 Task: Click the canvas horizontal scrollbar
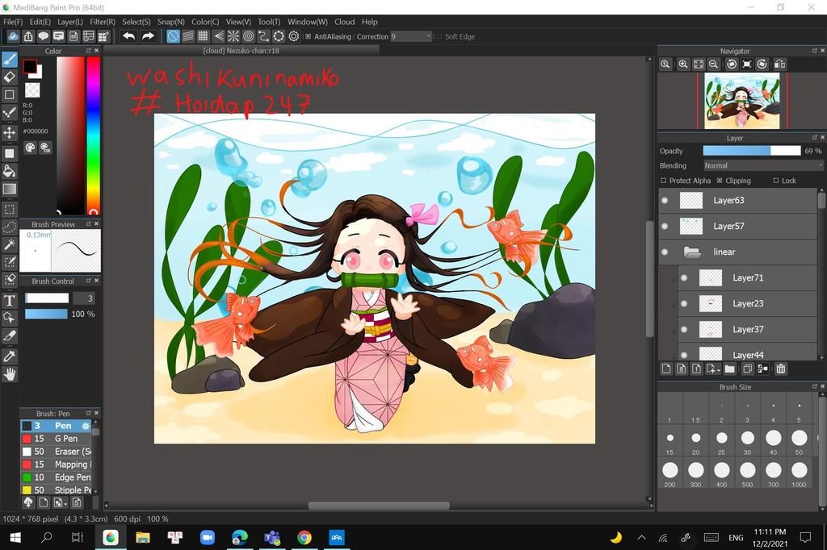[x=379, y=506]
